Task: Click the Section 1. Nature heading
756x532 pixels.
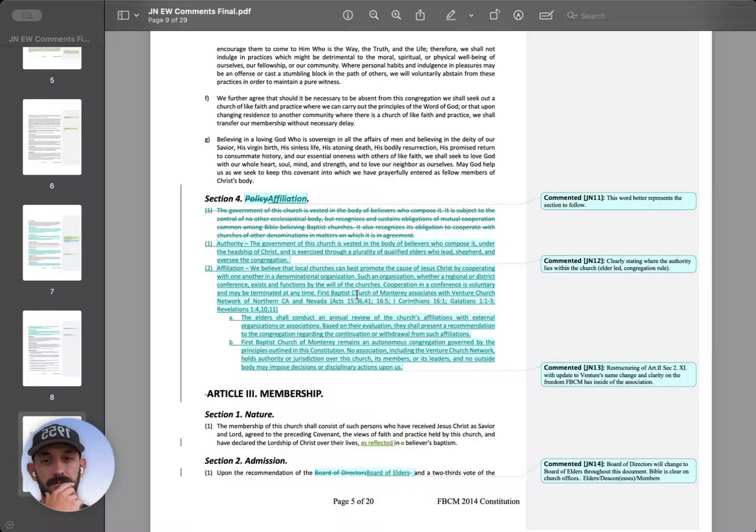Action: click(239, 414)
